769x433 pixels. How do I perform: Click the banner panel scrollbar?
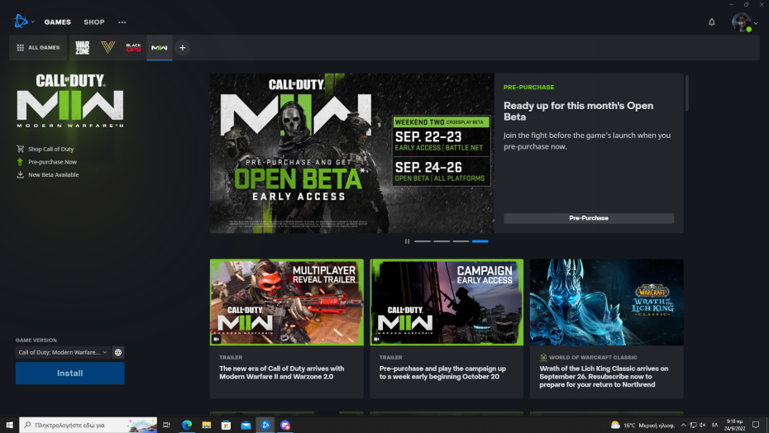686,93
